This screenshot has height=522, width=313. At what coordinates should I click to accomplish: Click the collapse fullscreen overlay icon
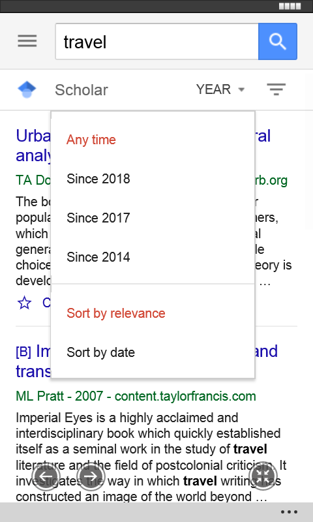(x=263, y=476)
